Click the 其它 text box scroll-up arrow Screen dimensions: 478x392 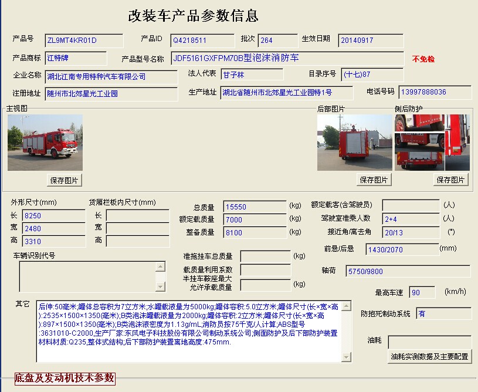[347, 306]
